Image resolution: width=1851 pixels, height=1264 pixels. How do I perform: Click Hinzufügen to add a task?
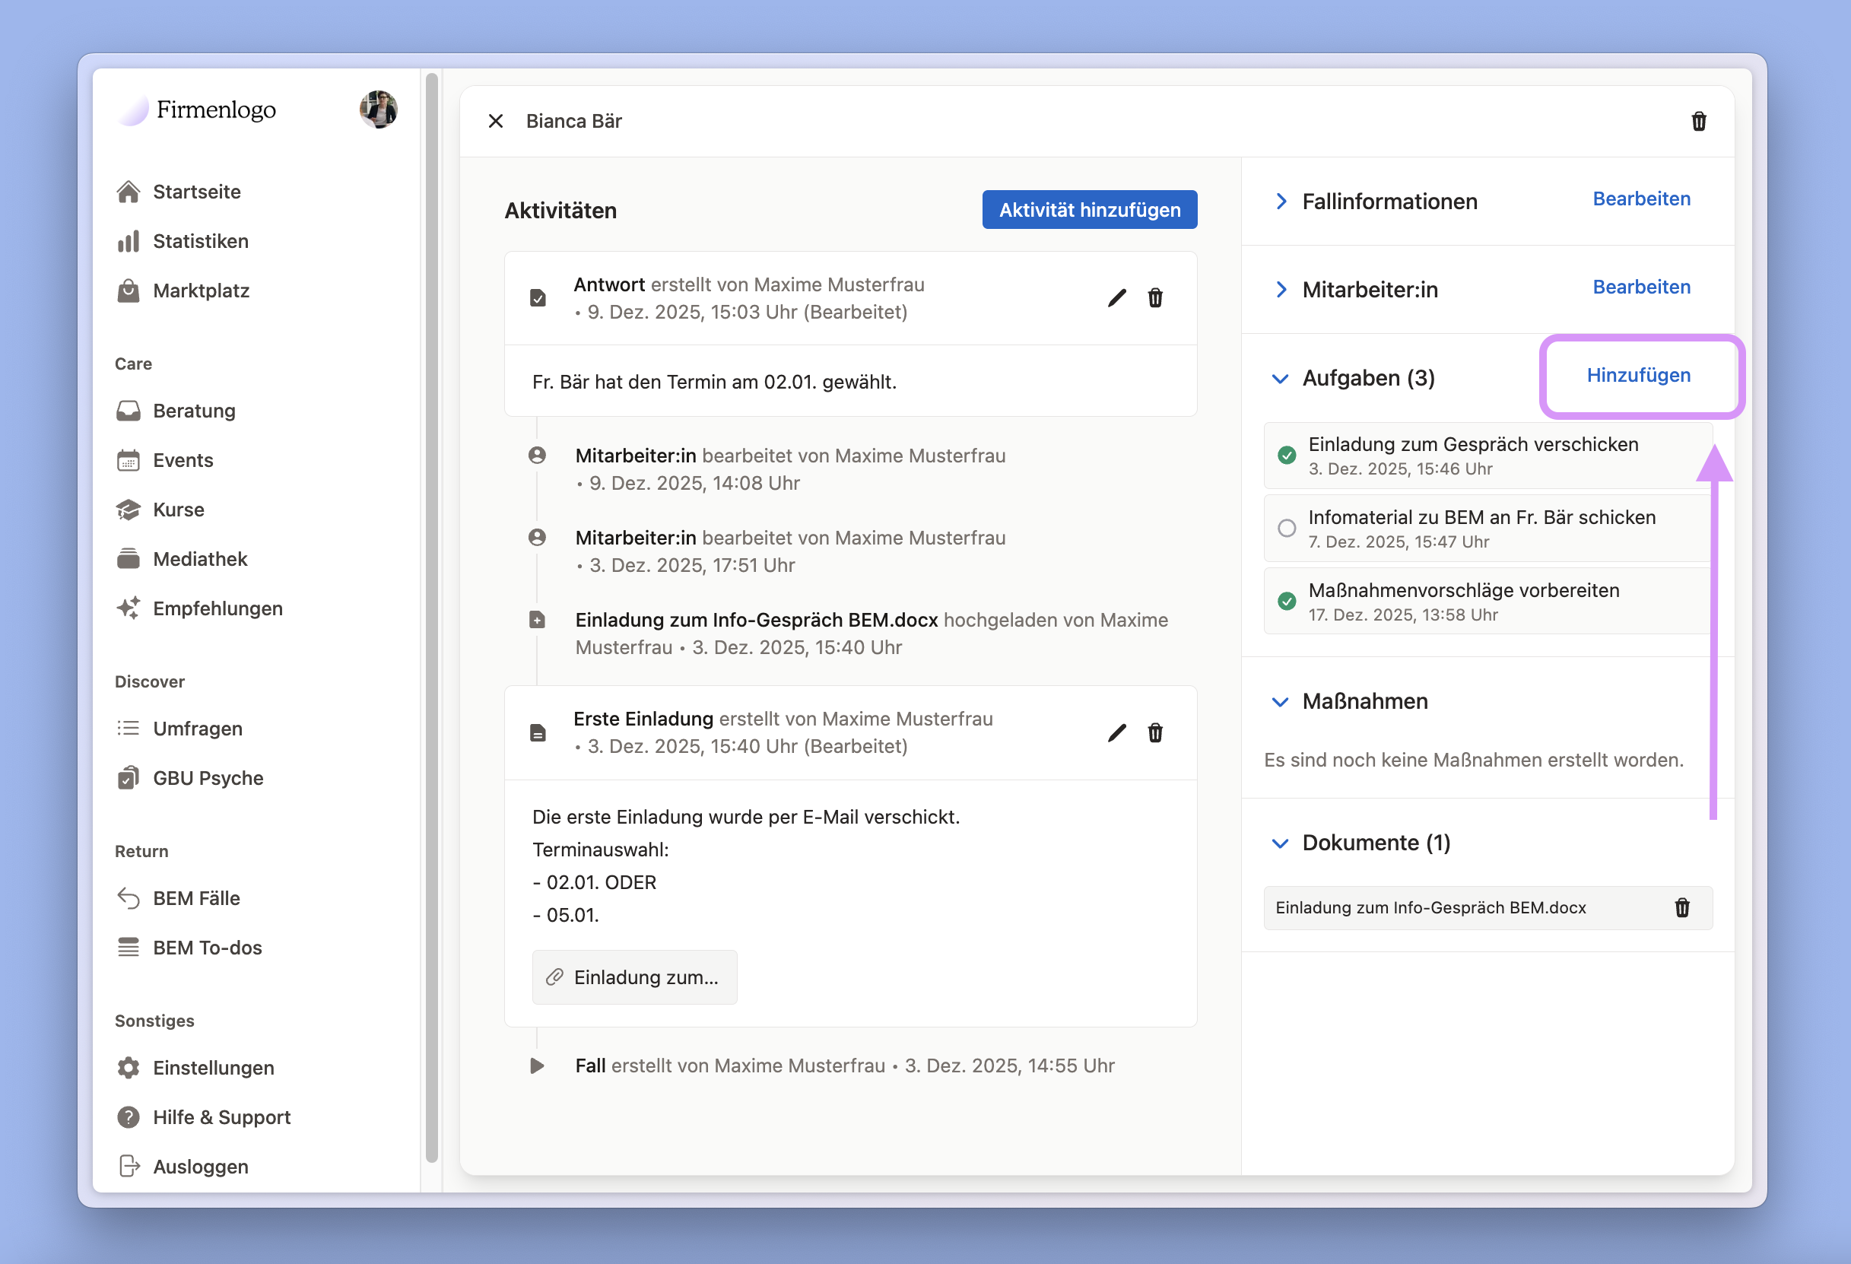coord(1637,375)
